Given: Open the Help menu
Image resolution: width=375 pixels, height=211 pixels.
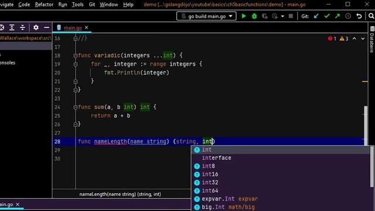Looking at the screenshot, I should pos(128,5).
